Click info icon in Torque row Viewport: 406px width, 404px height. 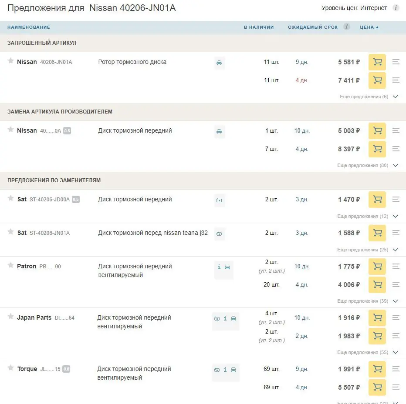225,370
